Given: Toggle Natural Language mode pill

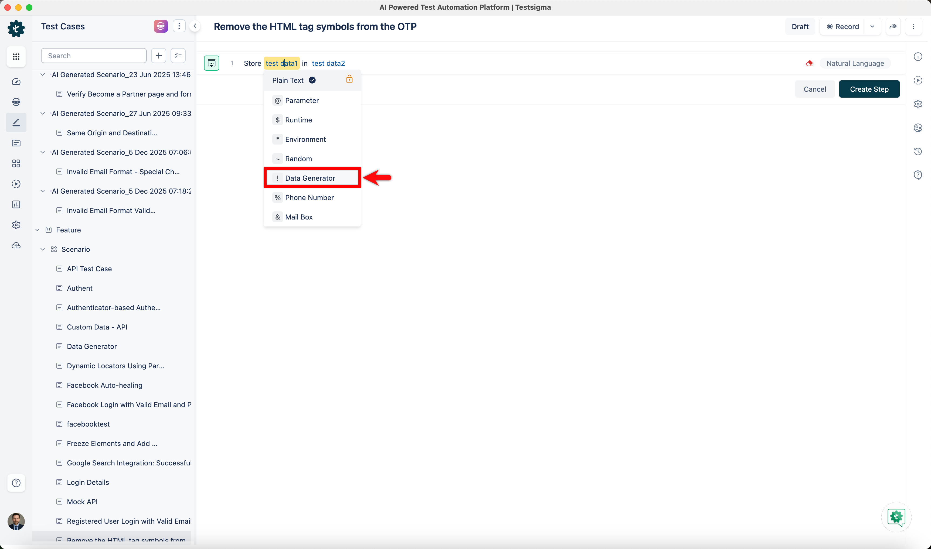Looking at the screenshot, I should pos(855,63).
